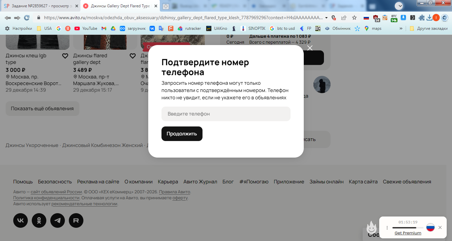Open the VK social icon in footer
The height and width of the screenshot is (241, 452).
click(x=21, y=220)
